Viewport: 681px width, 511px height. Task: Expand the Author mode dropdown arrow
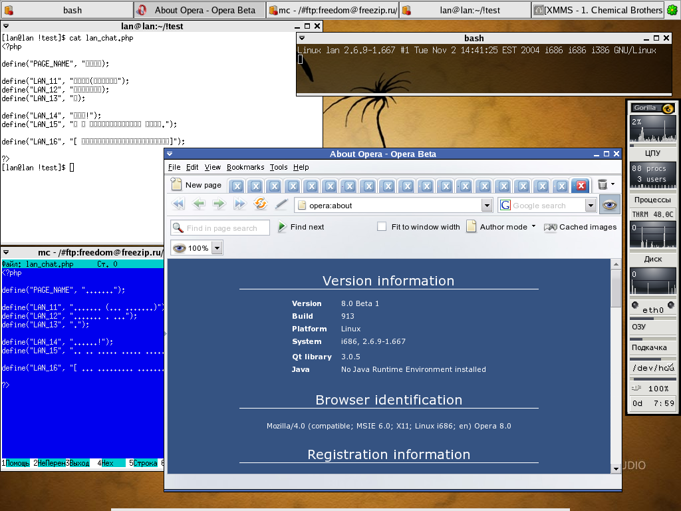point(534,226)
